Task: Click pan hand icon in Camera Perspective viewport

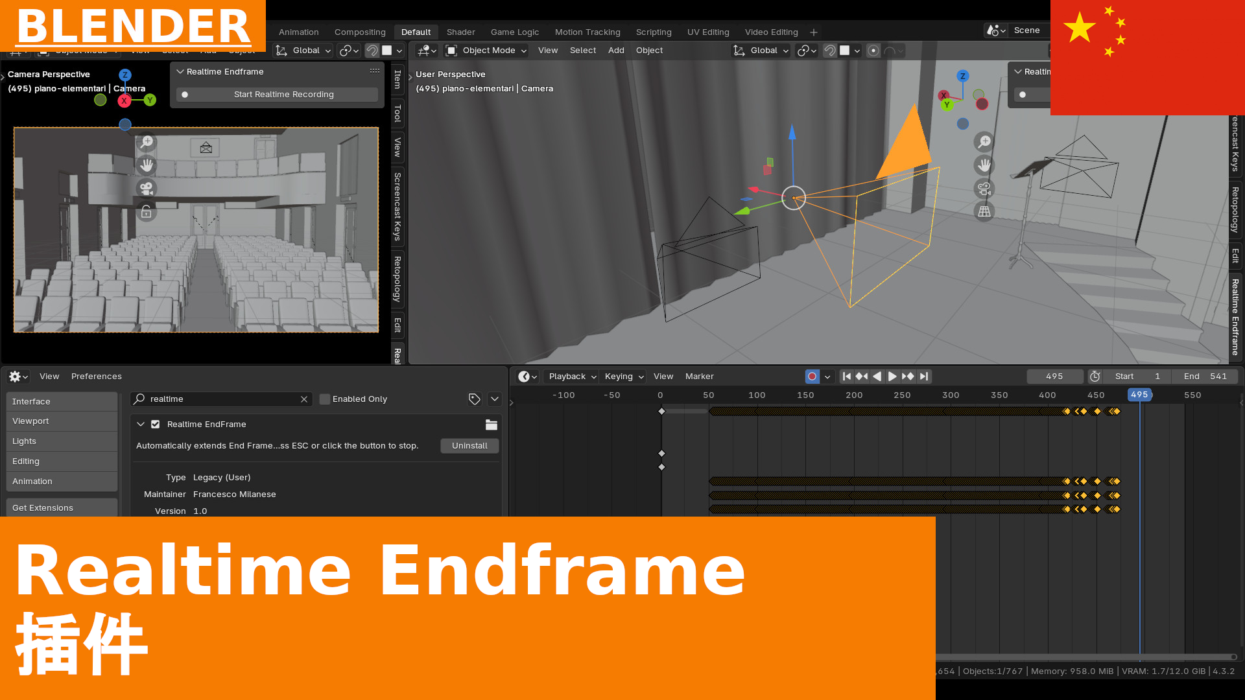Action: tap(147, 165)
